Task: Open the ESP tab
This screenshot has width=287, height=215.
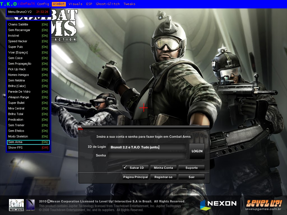Action: tap(89, 4)
